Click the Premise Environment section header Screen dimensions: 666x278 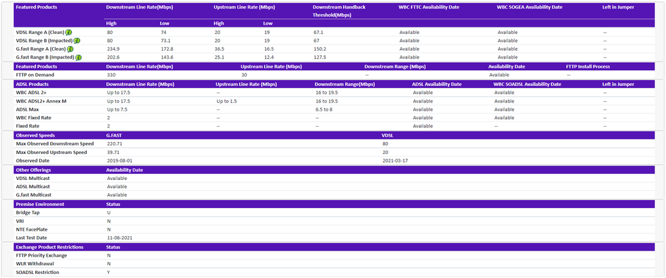coord(40,203)
